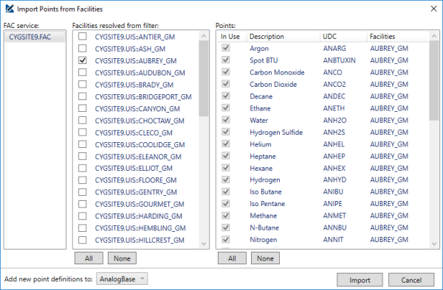This screenshot has width=443, height=290.
Task: Select the Hydrogen Sulfide point description
Action: (276, 132)
